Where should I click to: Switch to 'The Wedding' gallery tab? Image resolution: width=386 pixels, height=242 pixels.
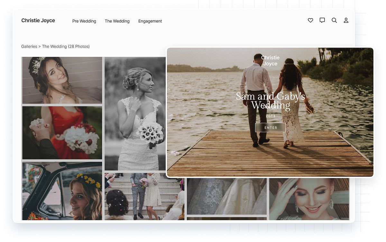click(117, 21)
